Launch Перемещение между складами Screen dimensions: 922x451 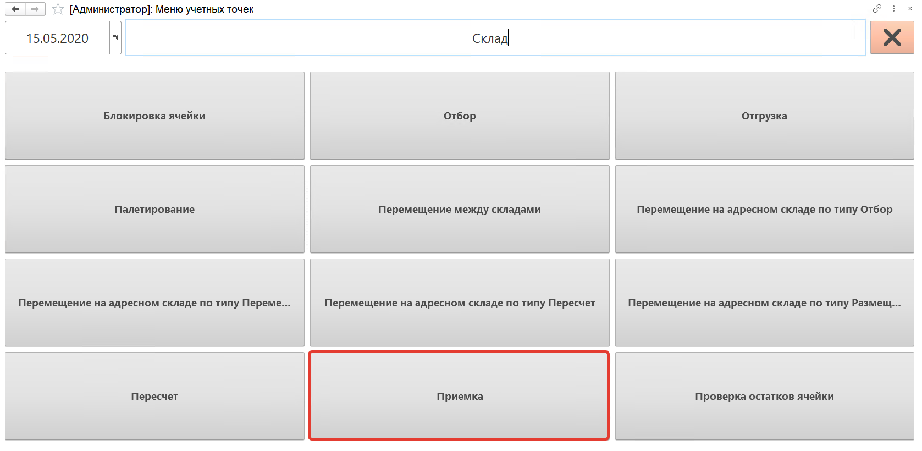(x=460, y=209)
